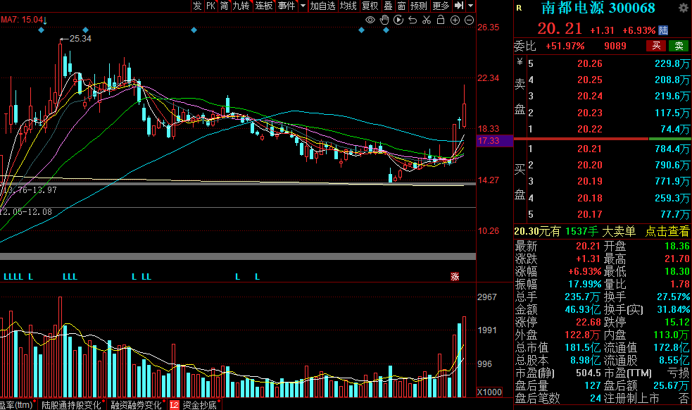692x410 pixels.
Task: Click the X1000 volume scale label
Action: point(489,392)
